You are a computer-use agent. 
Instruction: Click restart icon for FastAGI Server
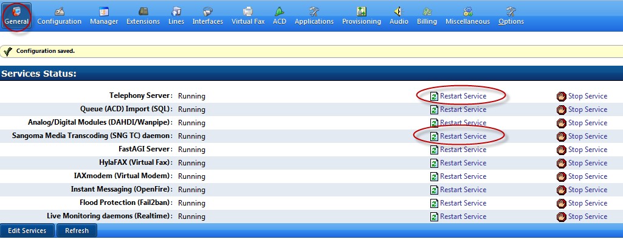coord(434,150)
